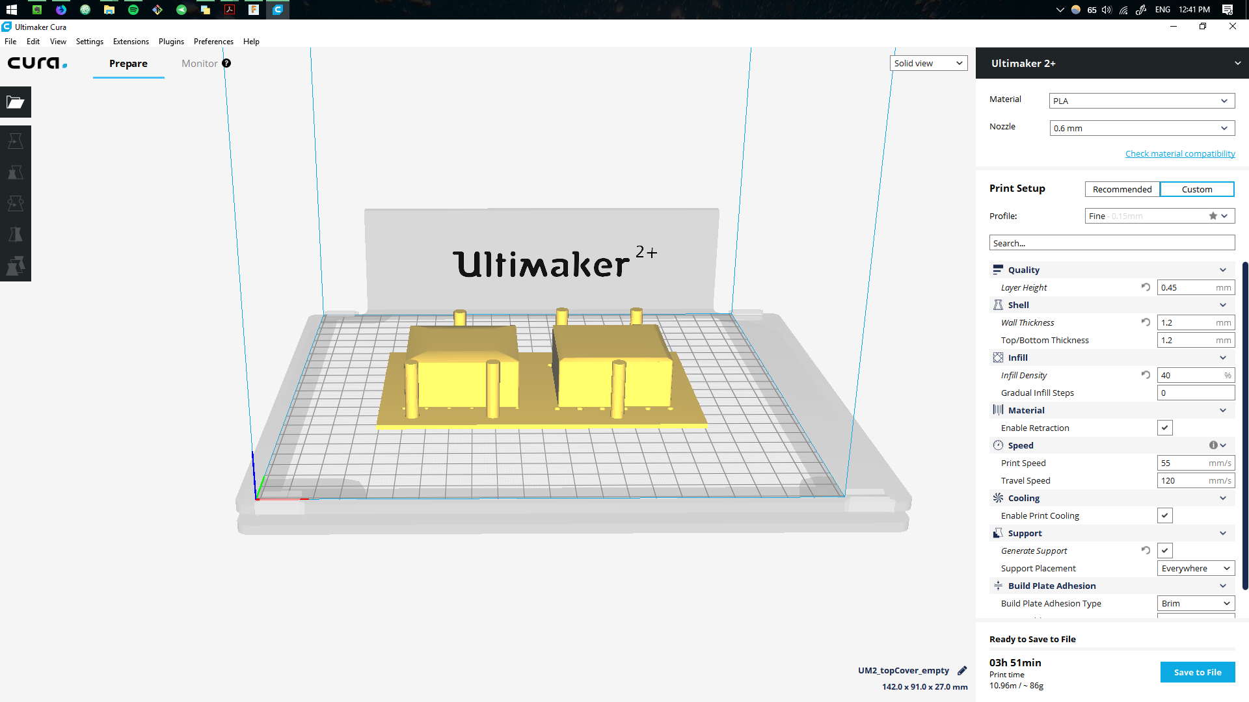Open Fusion 360 from the taskbar
The width and height of the screenshot is (1249, 702).
[x=254, y=10]
